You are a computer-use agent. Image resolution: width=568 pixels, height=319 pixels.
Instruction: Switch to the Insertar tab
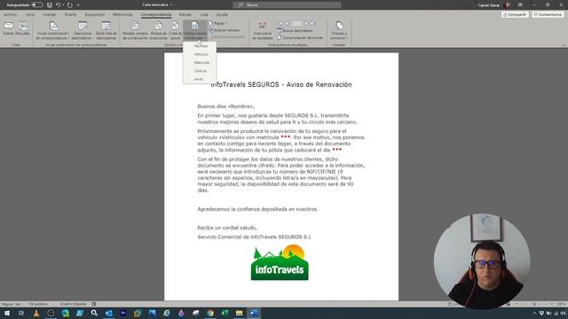50,15
